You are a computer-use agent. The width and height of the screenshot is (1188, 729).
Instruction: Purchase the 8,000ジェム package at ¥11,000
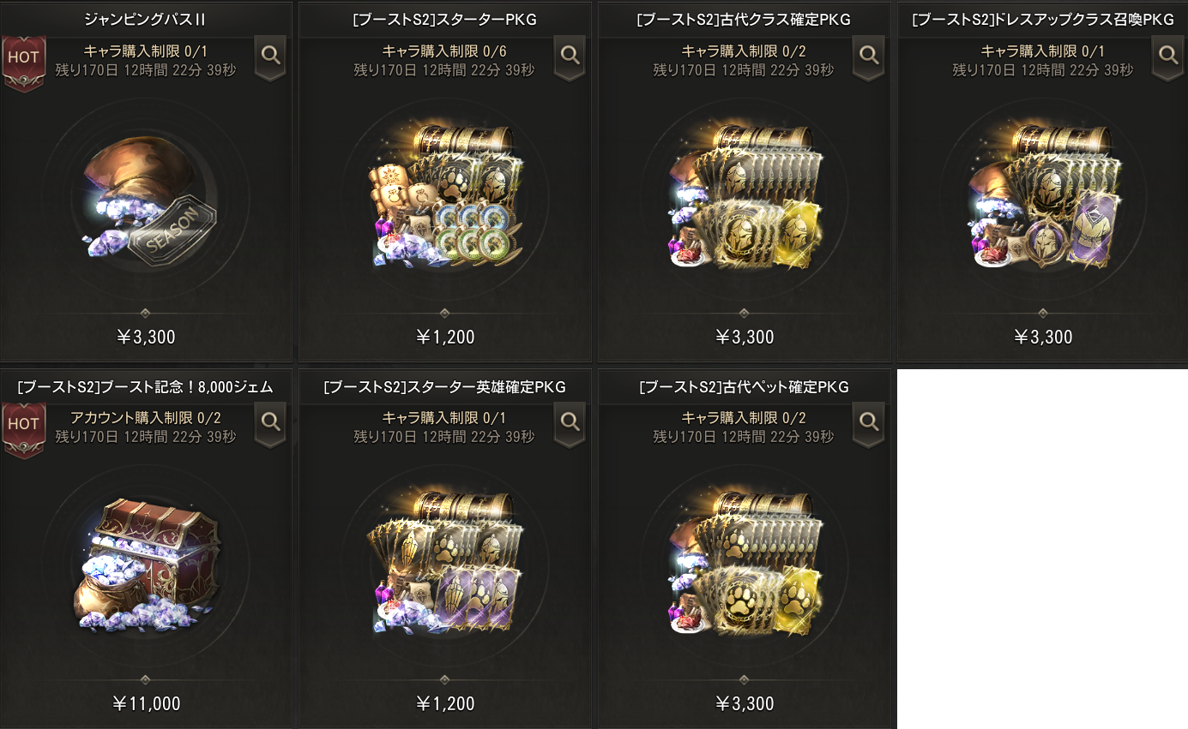coord(146,704)
